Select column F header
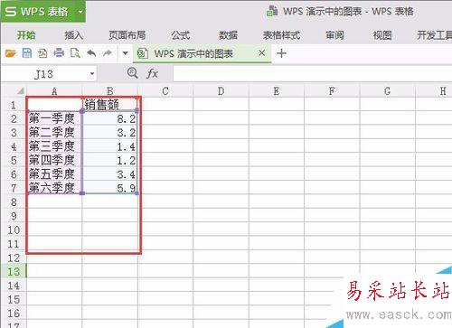Image resolution: width=452 pixels, height=328 pixels. click(x=332, y=91)
